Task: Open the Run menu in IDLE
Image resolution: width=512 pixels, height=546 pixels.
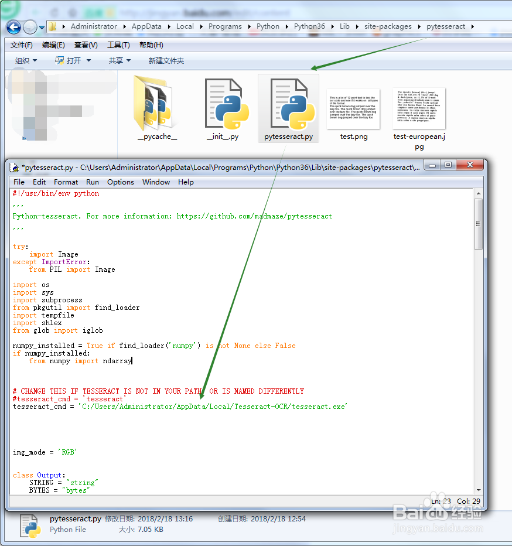Action: (x=93, y=182)
